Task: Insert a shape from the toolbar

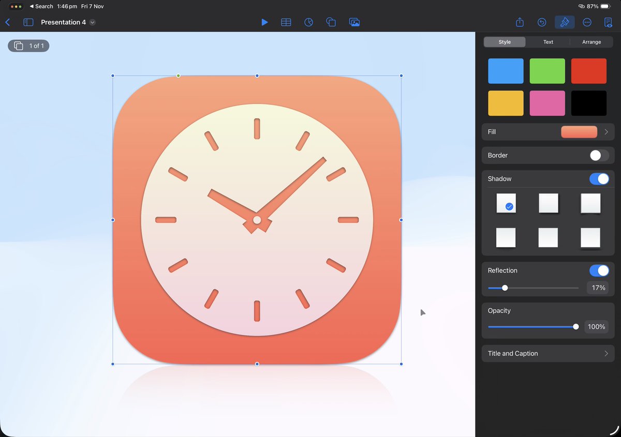Action: [x=331, y=22]
